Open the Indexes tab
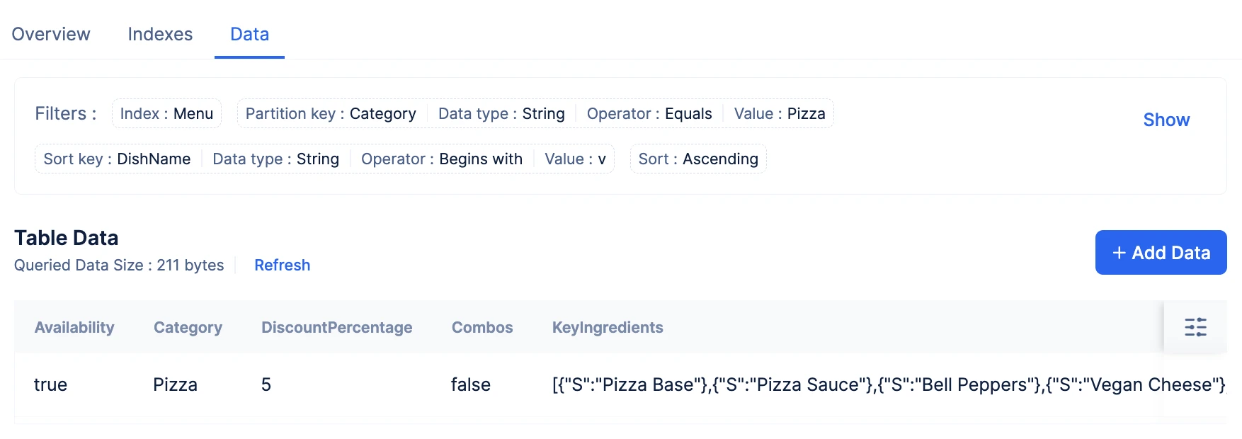1242x439 pixels. pos(160,34)
